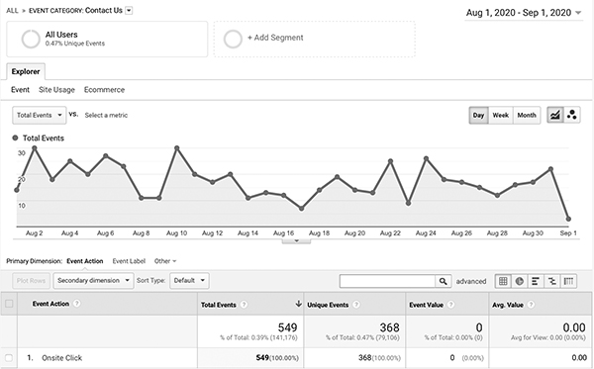This screenshot has height=369, width=594.
Task: Select the pie chart percentage view icon
Action: tap(520, 281)
